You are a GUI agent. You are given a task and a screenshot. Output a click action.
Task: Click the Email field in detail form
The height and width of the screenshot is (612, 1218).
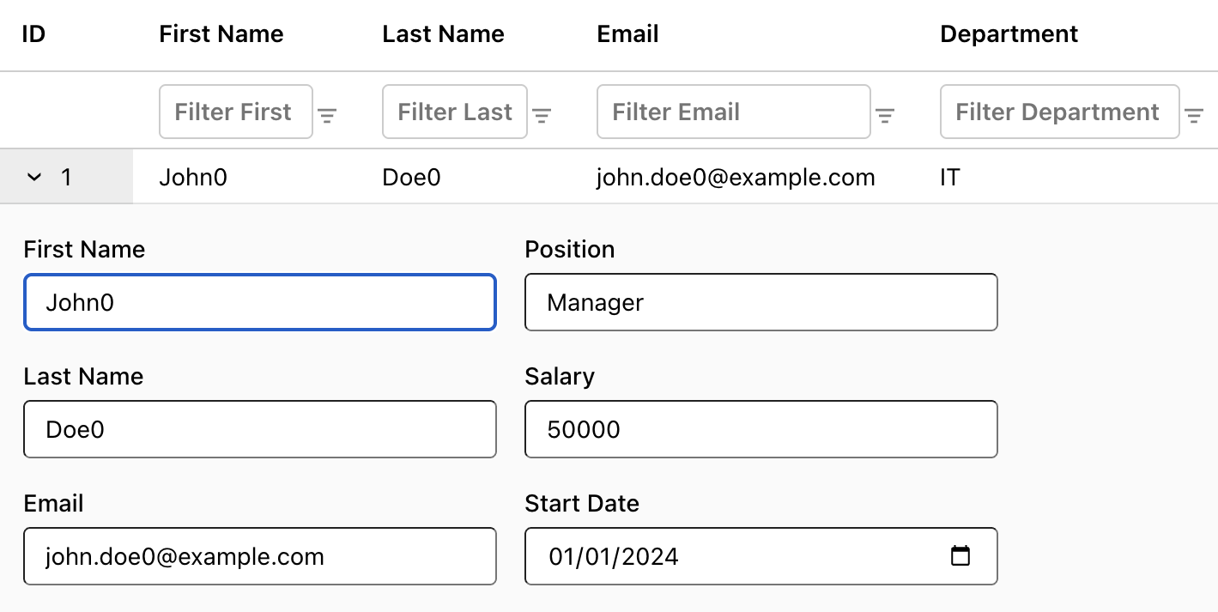pyautogui.click(x=259, y=556)
